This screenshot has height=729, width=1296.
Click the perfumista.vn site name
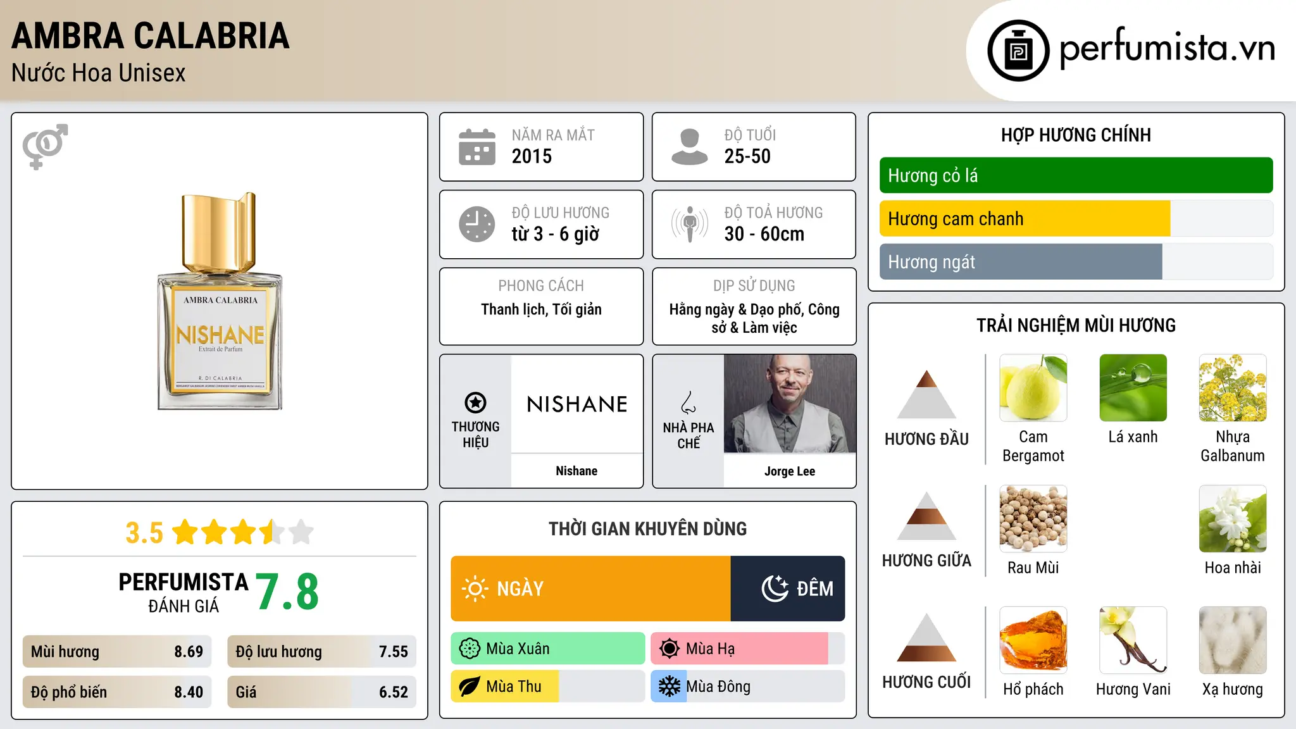[1167, 48]
